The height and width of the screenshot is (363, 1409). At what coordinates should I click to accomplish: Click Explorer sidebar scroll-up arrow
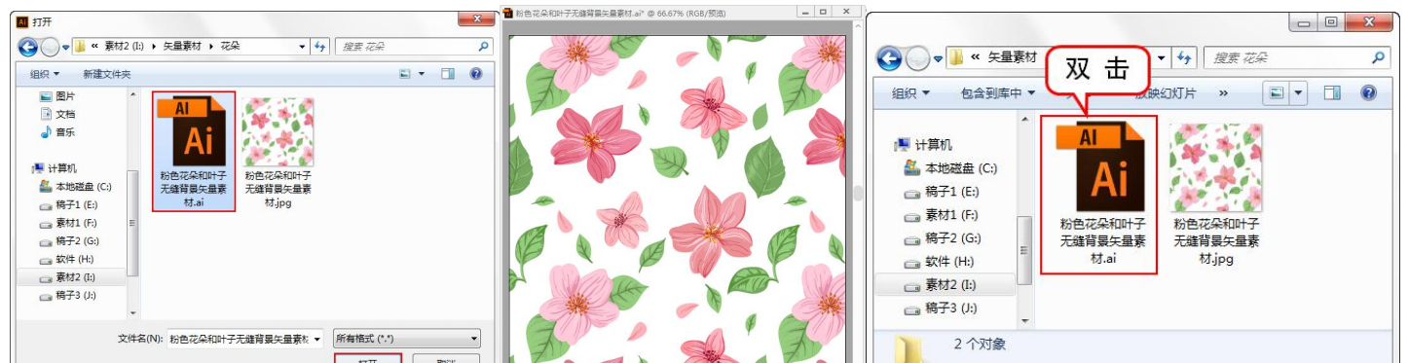(1024, 119)
